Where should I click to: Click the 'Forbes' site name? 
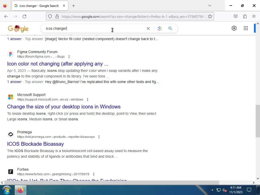pyautogui.click(x=23, y=169)
